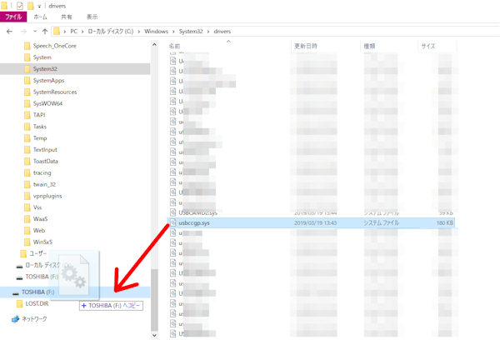Click usbccgp.sys date 2019/03/19 13:43
This screenshot has width=500, height=340.
315,223
